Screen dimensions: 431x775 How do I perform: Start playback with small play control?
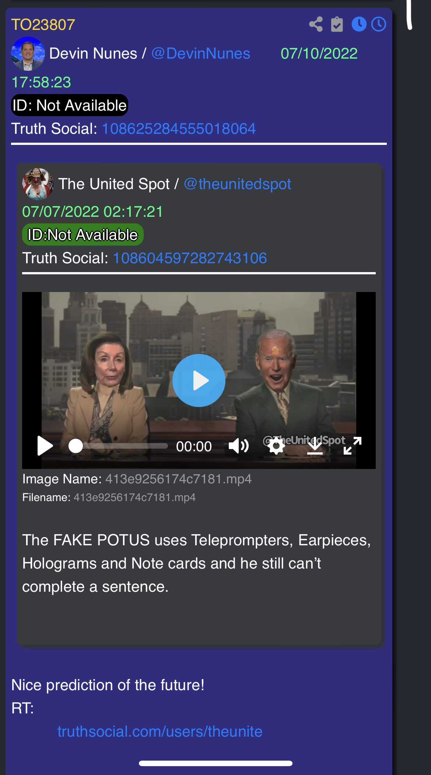[x=45, y=446]
